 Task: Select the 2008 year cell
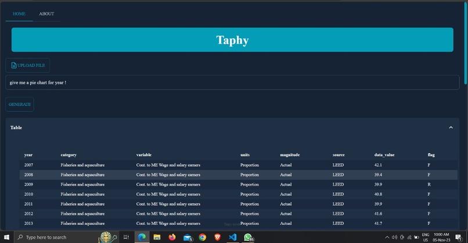coord(28,175)
